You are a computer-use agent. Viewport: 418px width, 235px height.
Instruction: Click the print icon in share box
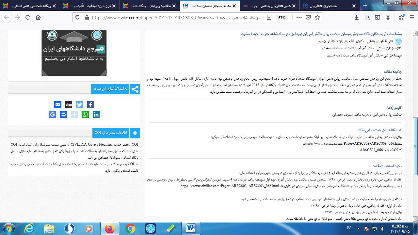[63, 115]
